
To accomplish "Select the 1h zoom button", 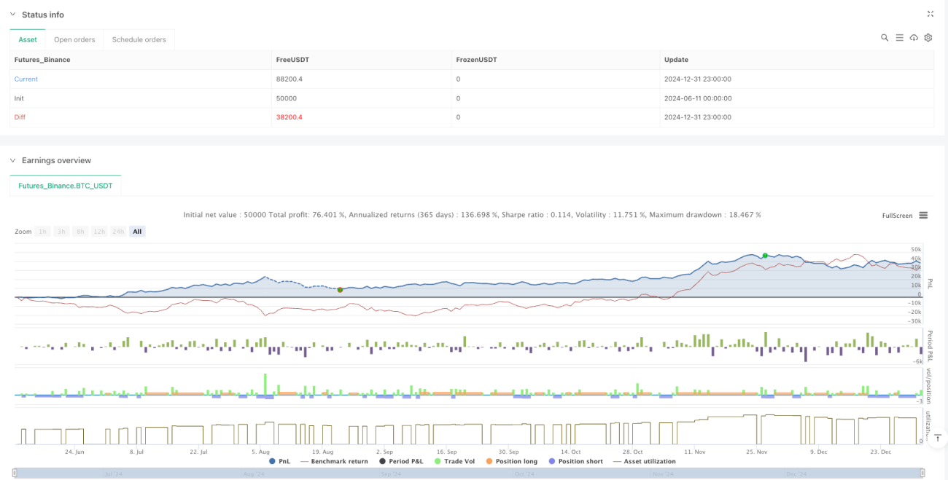I will coord(43,232).
